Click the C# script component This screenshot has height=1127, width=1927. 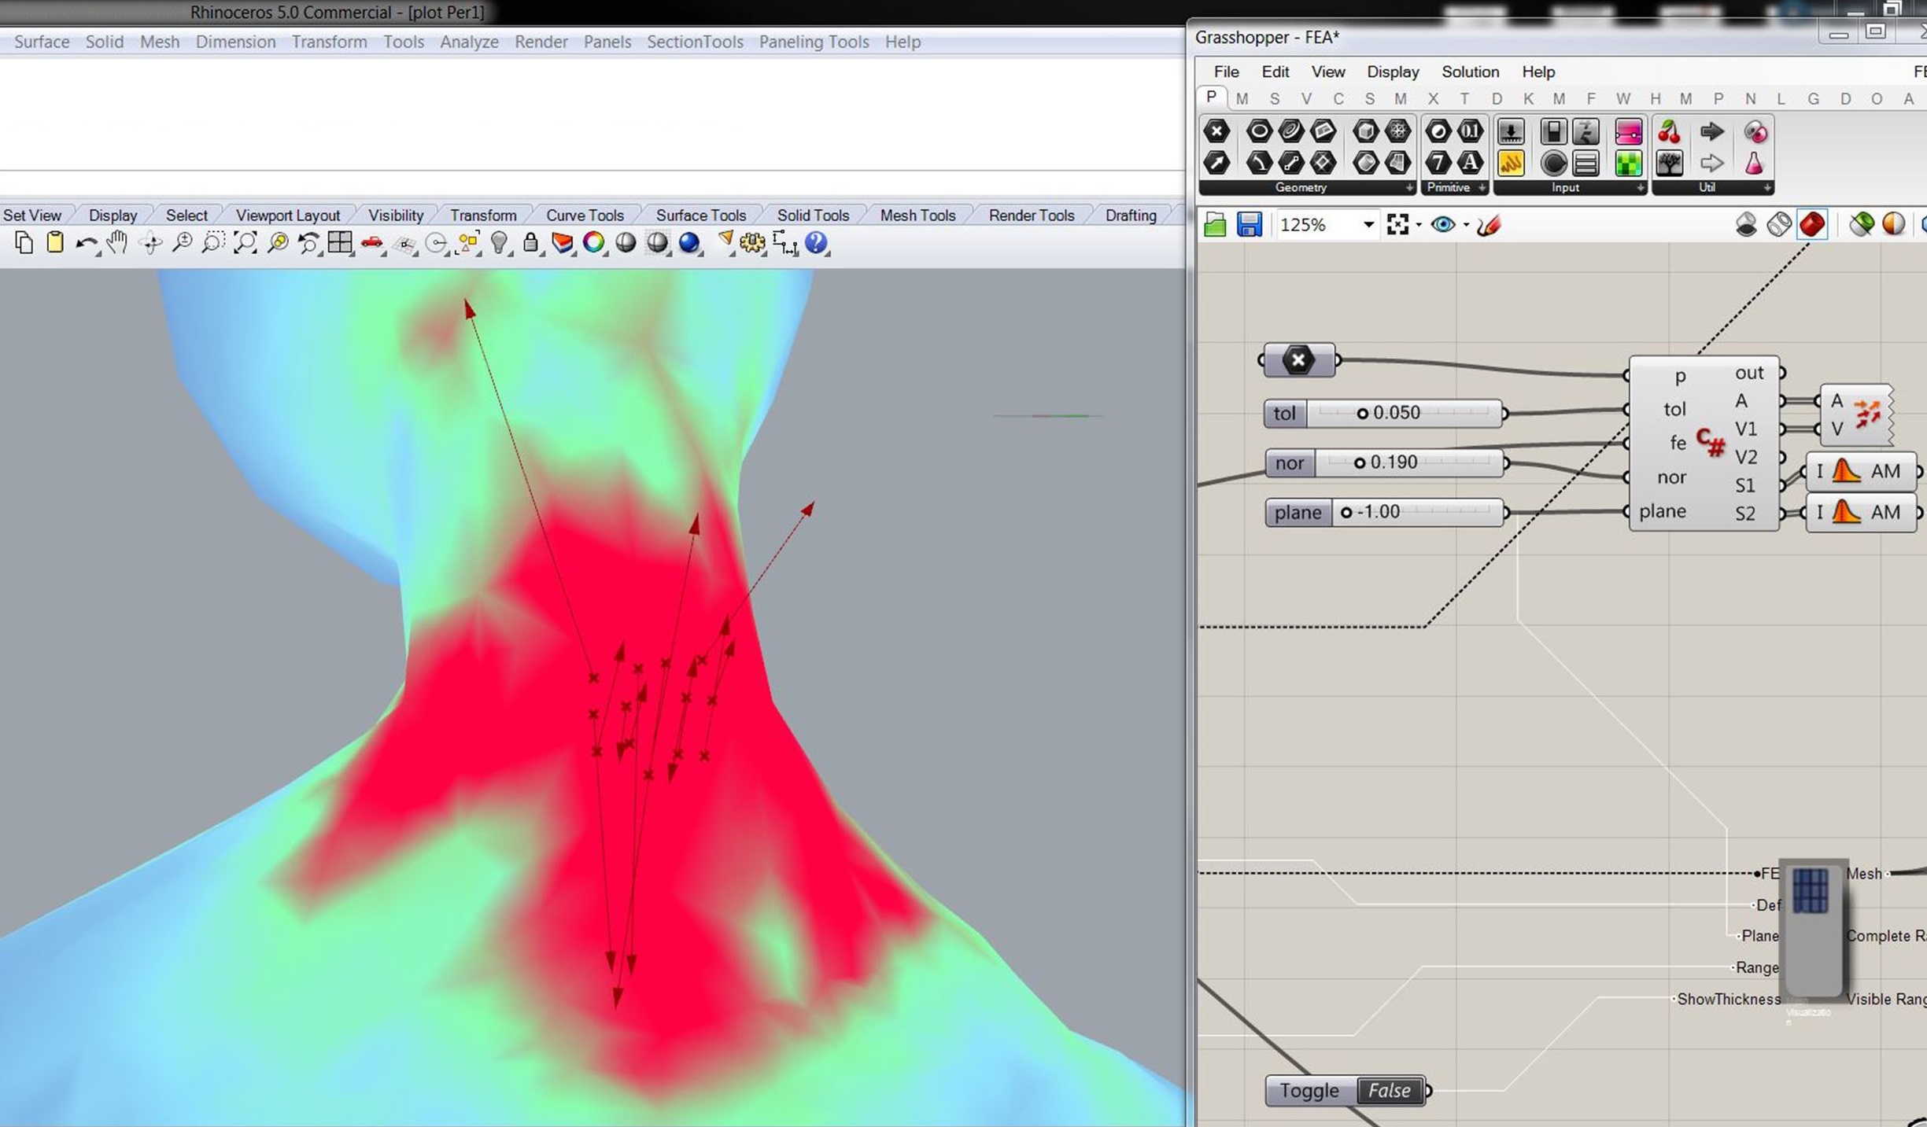(1709, 443)
